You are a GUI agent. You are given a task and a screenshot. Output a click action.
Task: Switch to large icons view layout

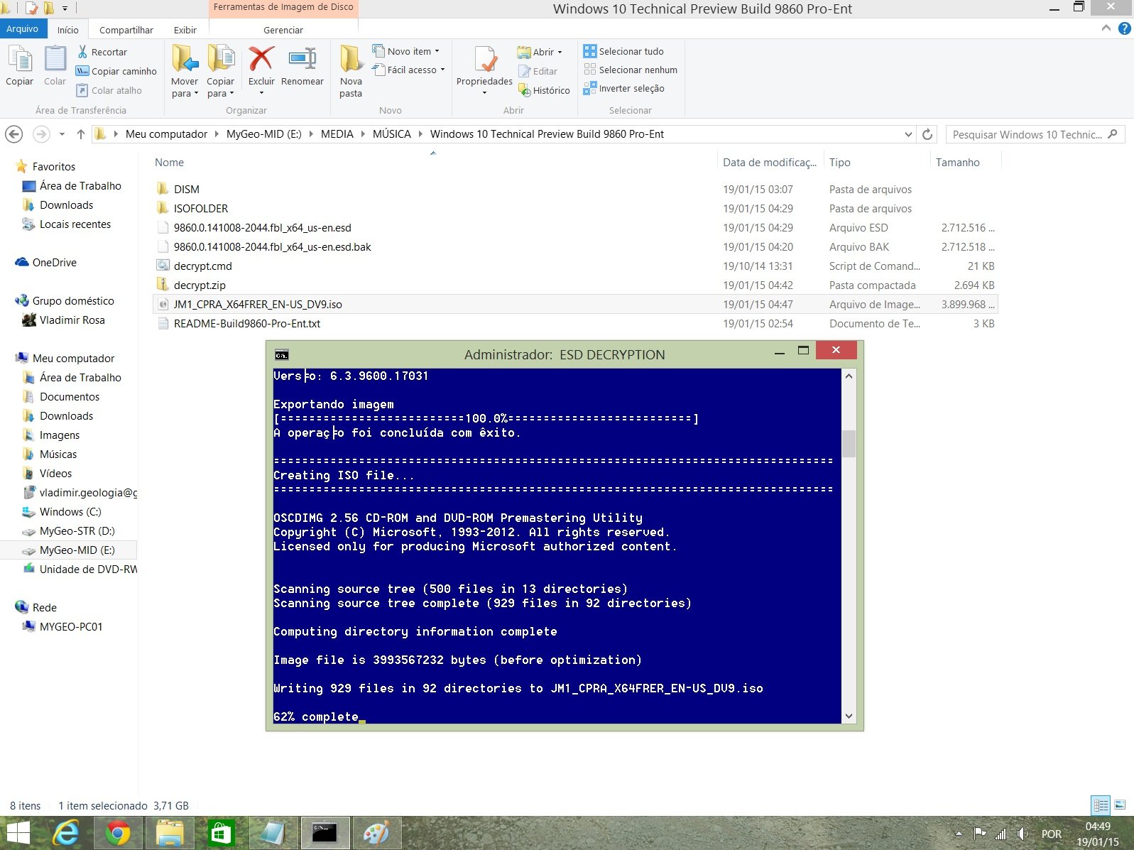pyautogui.click(x=1120, y=805)
